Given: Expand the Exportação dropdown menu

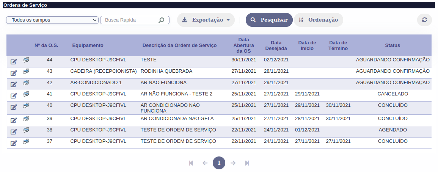Looking at the screenshot, I should coord(206,20).
